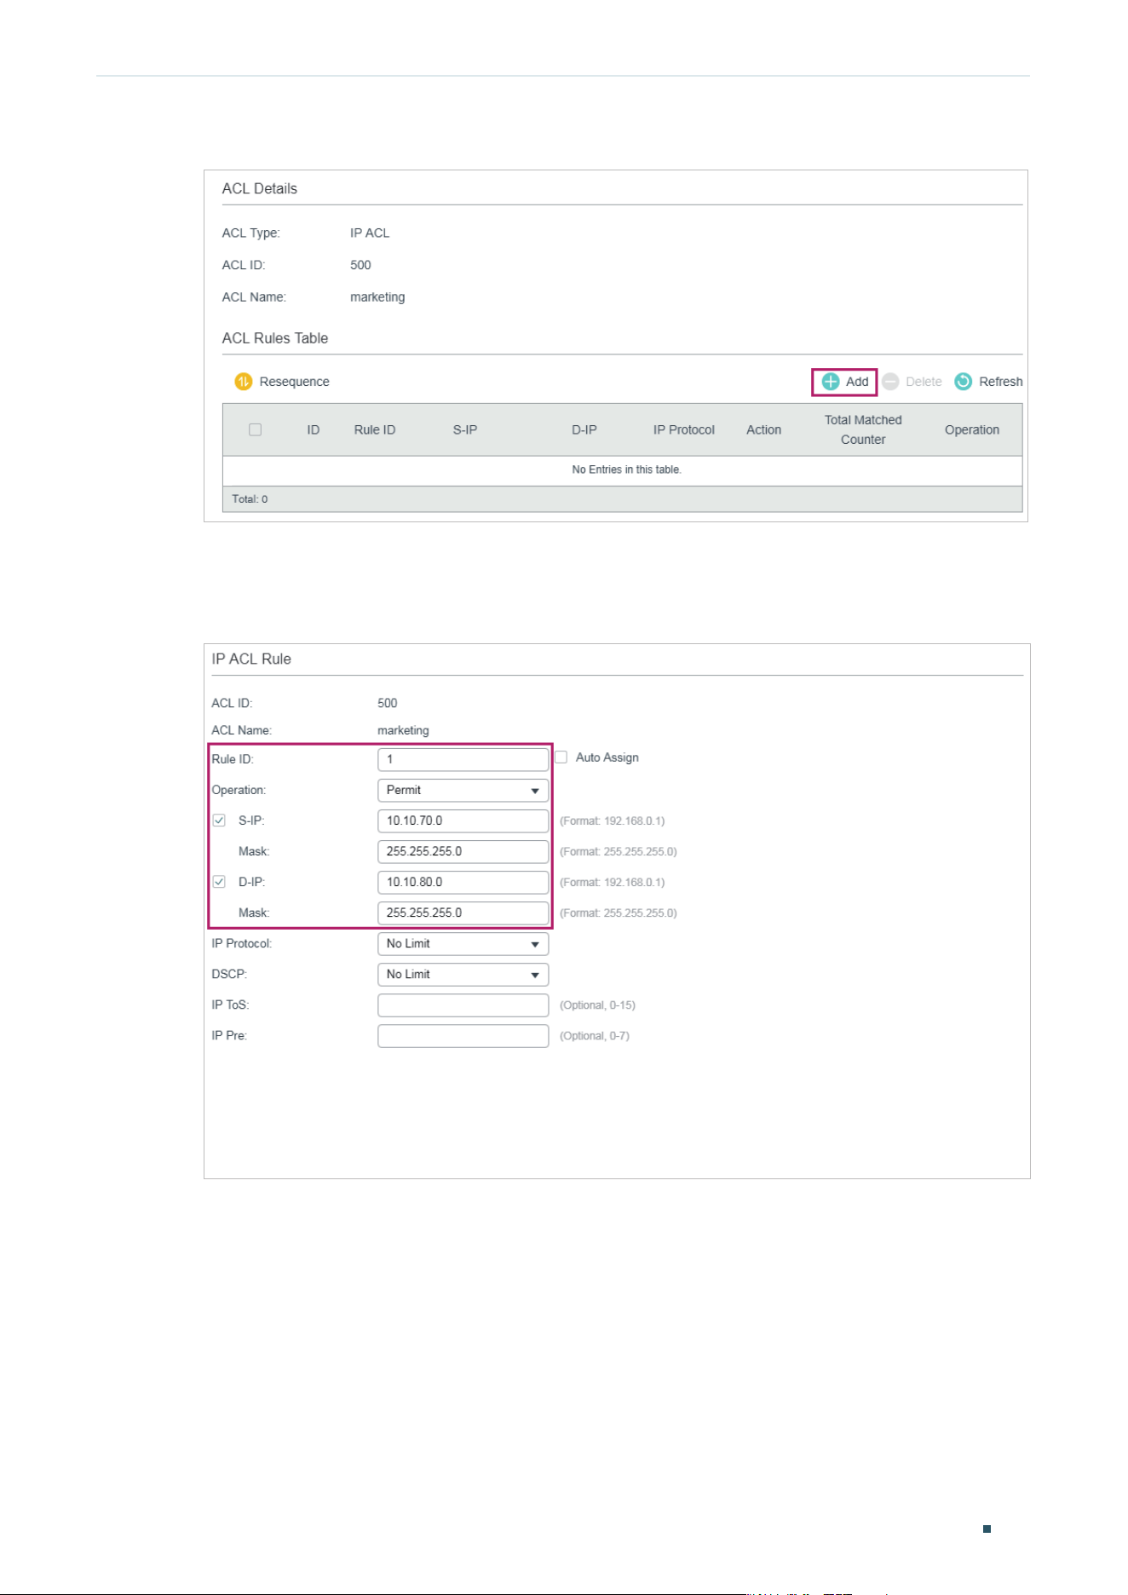Click the ACL ID value 500 in ACL Details
This screenshot has height=1595, width=1128.
[x=360, y=265]
